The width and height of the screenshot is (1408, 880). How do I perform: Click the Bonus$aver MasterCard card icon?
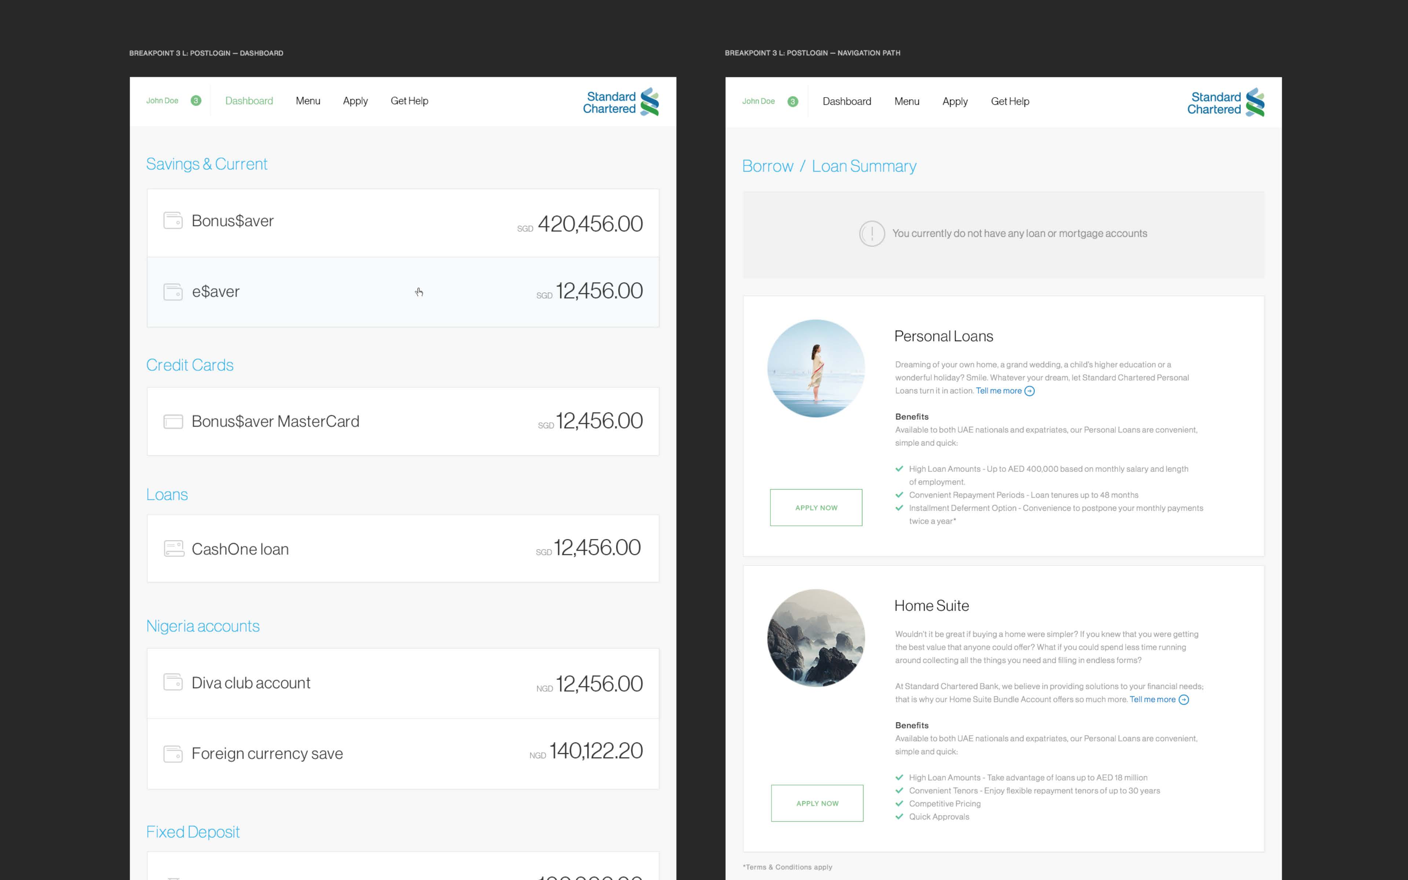coord(173,421)
